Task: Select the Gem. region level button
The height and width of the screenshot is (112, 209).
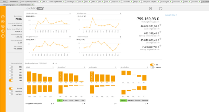Action: (77, 100)
